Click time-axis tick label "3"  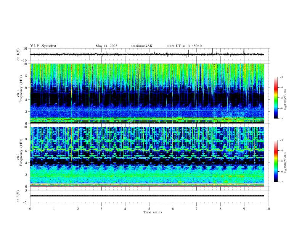101,209
